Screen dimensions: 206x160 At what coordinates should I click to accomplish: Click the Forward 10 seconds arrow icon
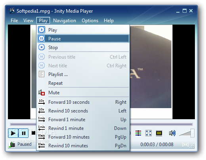[42, 102]
